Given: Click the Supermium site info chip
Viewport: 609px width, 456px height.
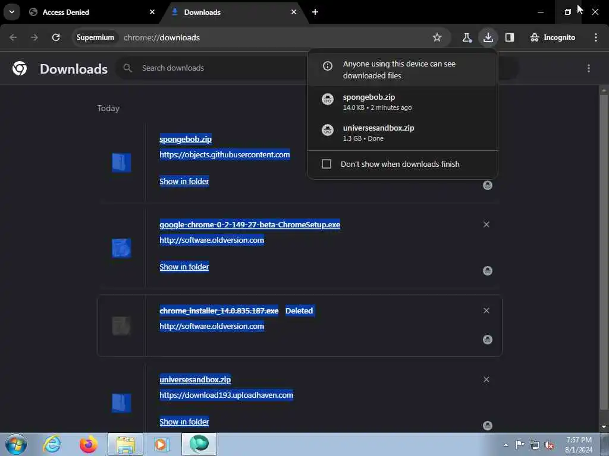Looking at the screenshot, I should point(95,37).
